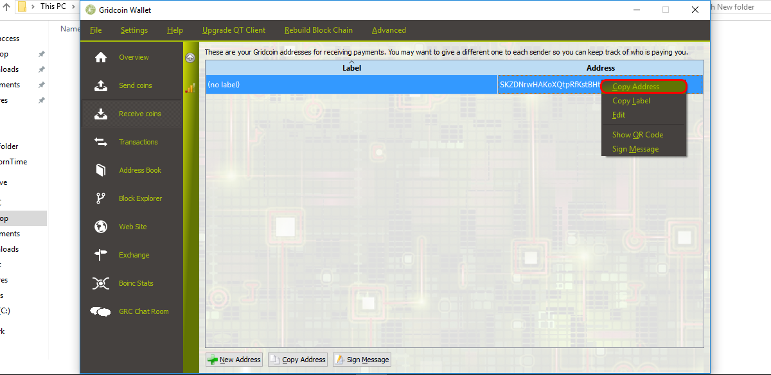Close the Gridcoin Wallet window
The image size is (771, 375).
pyautogui.click(x=695, y=10)
